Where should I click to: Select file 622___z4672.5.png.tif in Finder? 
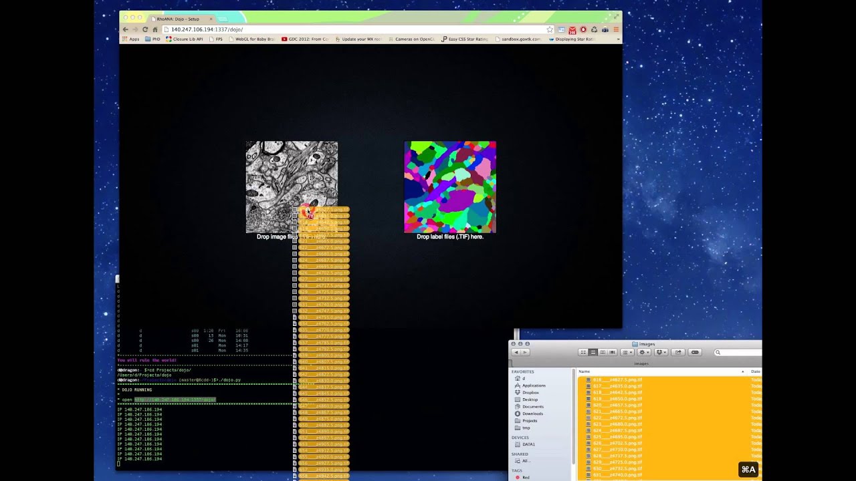coord(617,418)
